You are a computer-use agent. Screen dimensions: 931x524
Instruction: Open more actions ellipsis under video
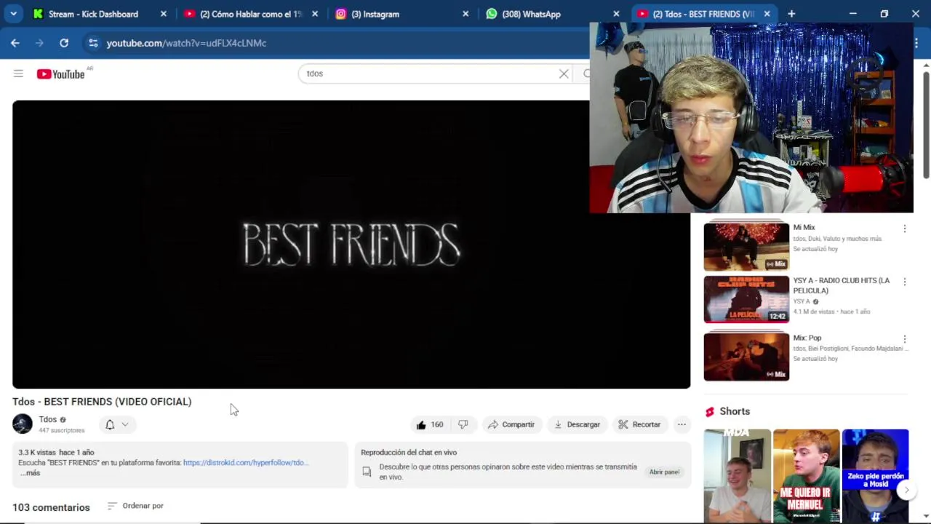682,424
